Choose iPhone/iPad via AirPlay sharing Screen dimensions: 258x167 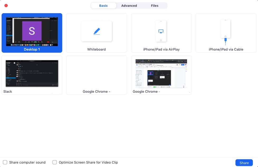[x=161, y=33]
